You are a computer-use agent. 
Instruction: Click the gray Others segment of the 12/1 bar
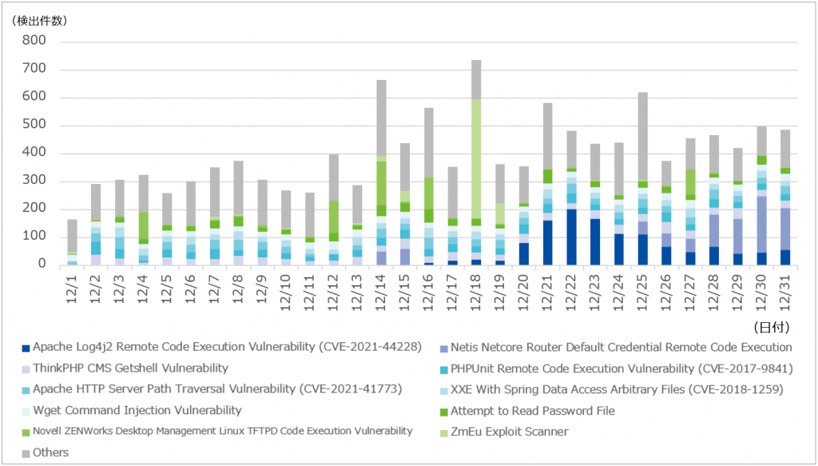pos(73,236)
